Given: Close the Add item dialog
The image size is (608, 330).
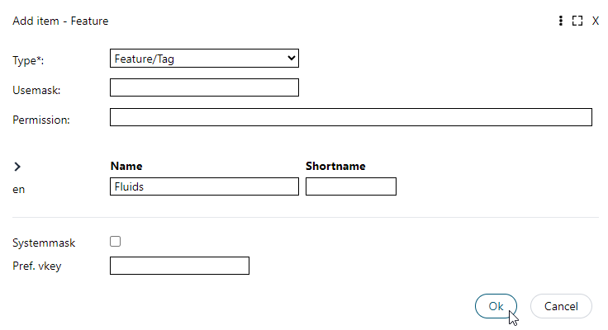Looking at the screenshot, I should tap(596, 21).
